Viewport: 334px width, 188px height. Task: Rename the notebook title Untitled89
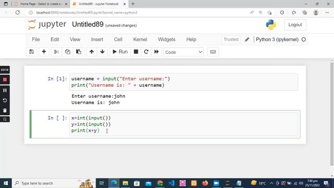pyautogui.click(x=88, y=25)
